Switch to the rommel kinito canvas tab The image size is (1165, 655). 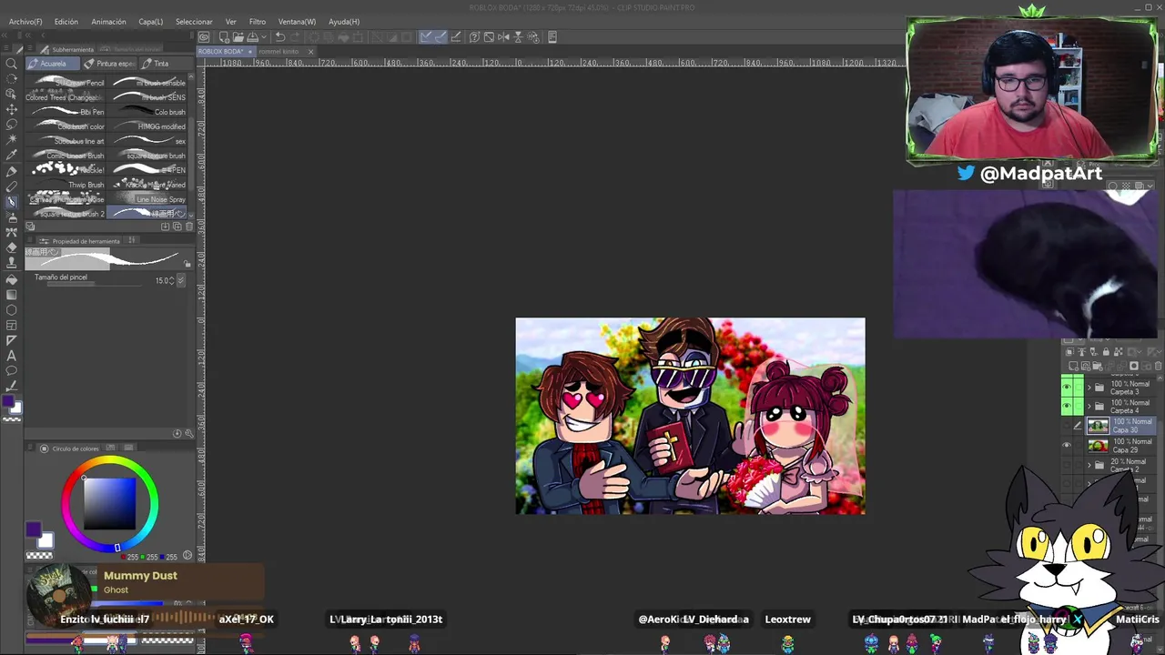tap(279, 52)
